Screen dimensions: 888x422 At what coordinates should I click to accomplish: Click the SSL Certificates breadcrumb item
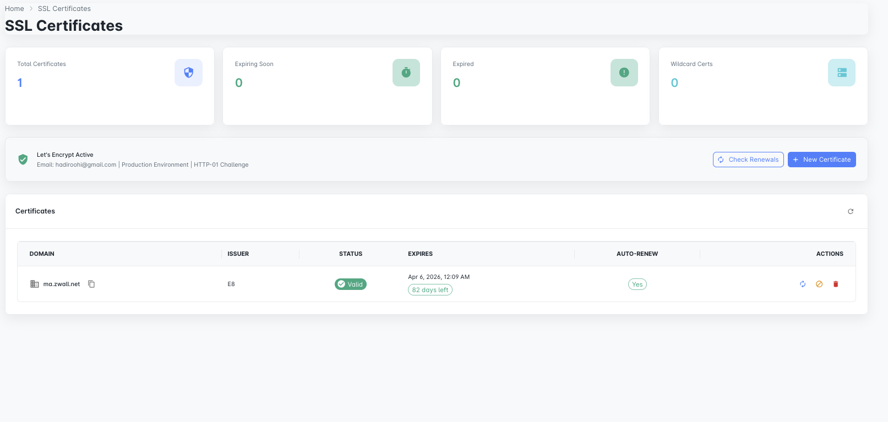coord(64,9)
